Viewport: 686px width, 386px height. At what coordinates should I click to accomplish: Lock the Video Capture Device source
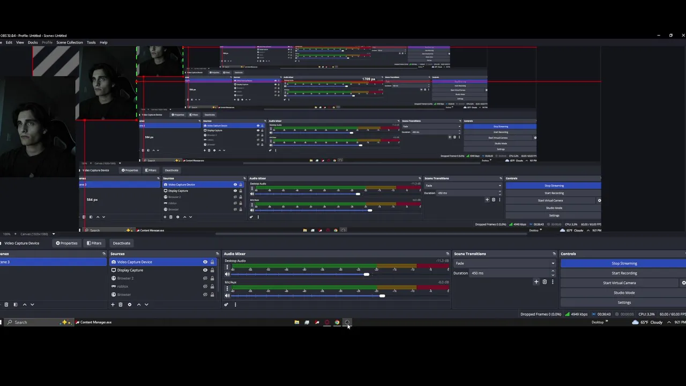coord(212,262)
